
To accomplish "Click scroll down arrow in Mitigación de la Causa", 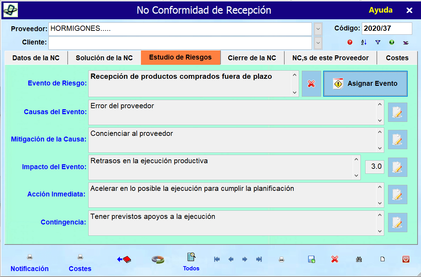I will pos(380,148).
